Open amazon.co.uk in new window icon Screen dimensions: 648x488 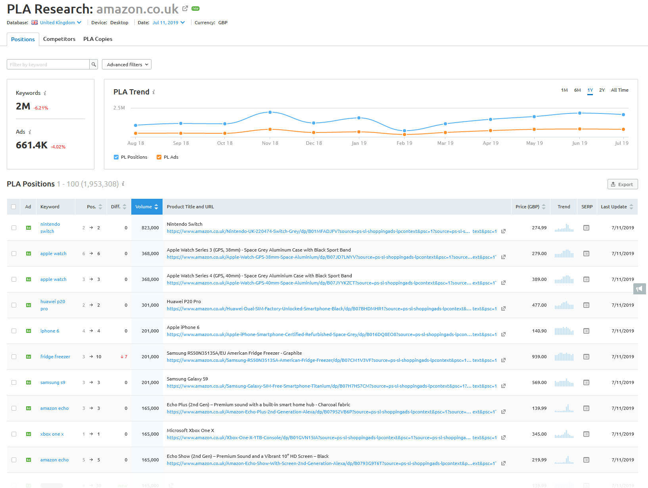coord(185,8)
